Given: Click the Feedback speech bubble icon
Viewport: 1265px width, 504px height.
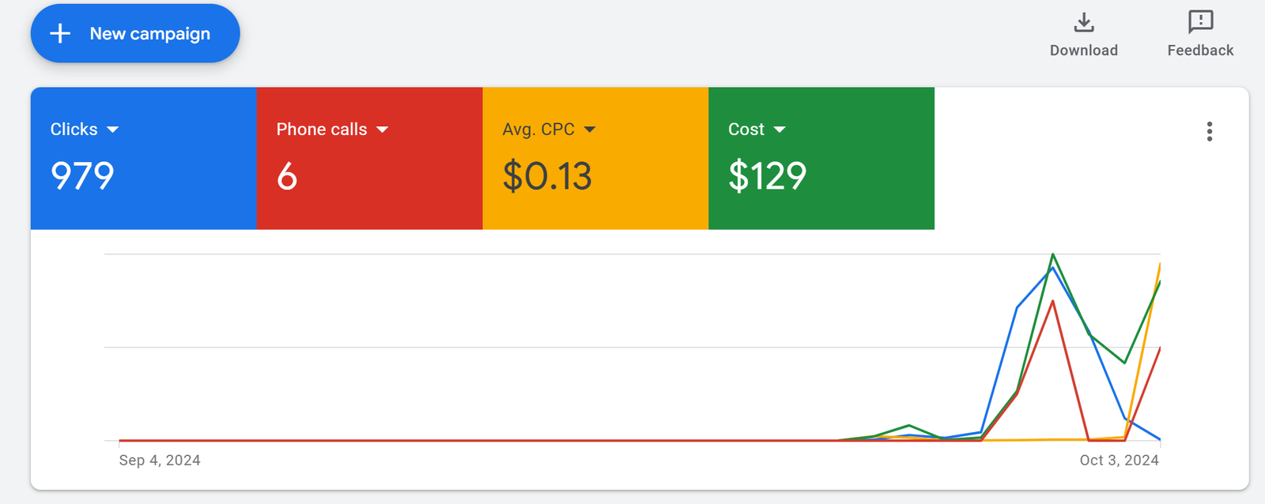Looking at the screenshot, I should point(1200,21).
